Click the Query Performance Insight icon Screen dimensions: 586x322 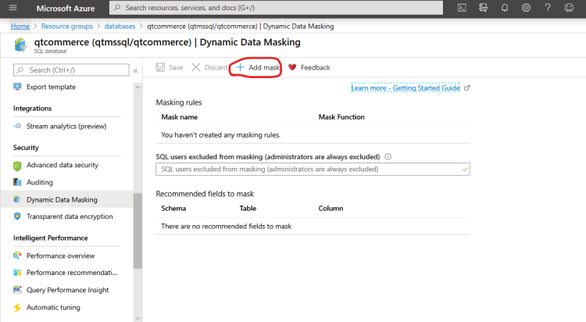click(x=17, y=289)
